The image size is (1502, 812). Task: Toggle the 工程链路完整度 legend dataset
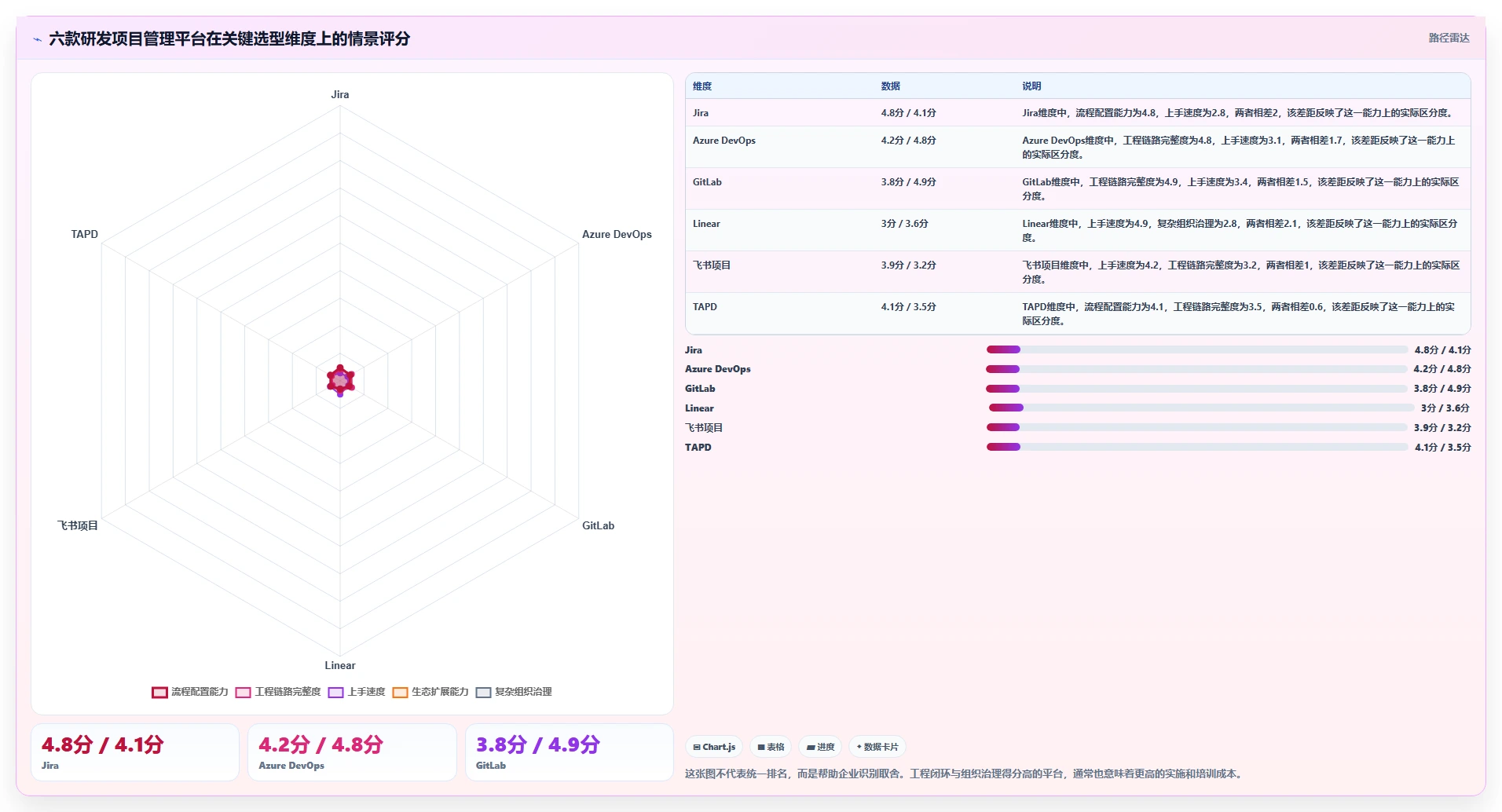tap(278, 692)
